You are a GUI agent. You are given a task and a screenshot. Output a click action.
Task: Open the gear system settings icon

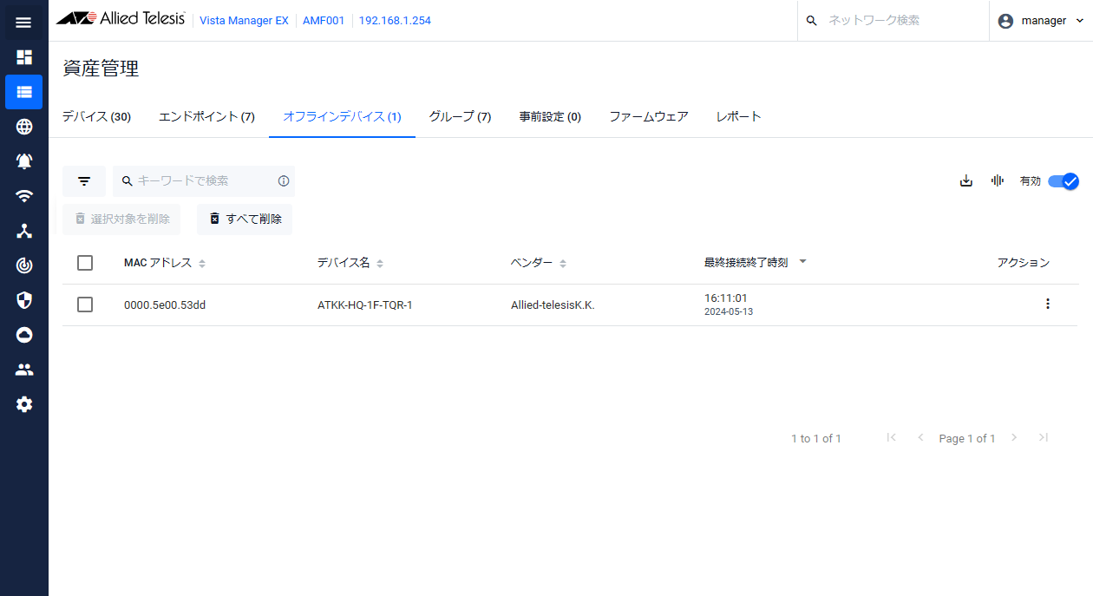click(x=24, y=404)
